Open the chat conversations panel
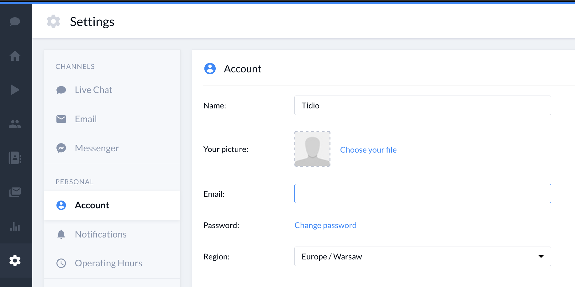The width and height of the screenshot is (575, 287). click(x=15, y=22)
